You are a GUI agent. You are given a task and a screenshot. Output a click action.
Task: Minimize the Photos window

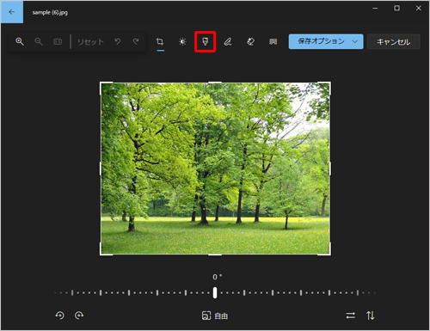pos(375,8)
